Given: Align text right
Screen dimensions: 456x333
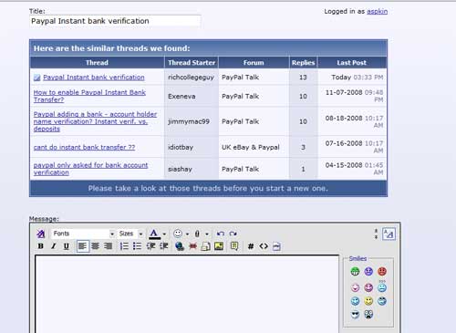Looking at the screenshot, I should 108,246.
